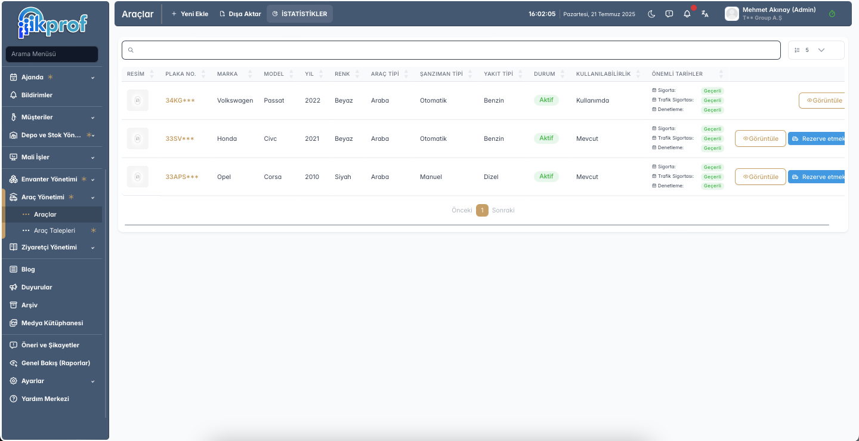Open the Honda Civc image thumbnail
This screenshot has height=441, width=859.
[138, 138]
